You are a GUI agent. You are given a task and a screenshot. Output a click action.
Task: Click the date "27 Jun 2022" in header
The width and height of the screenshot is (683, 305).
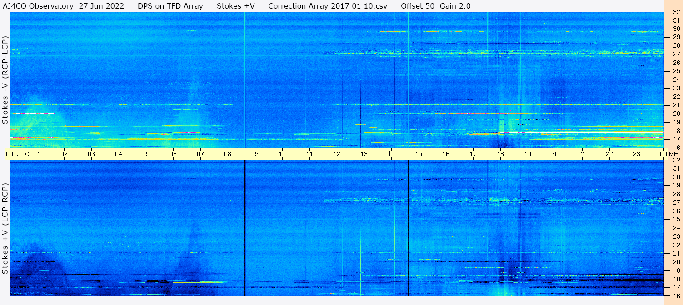click(x=101, y=6)
